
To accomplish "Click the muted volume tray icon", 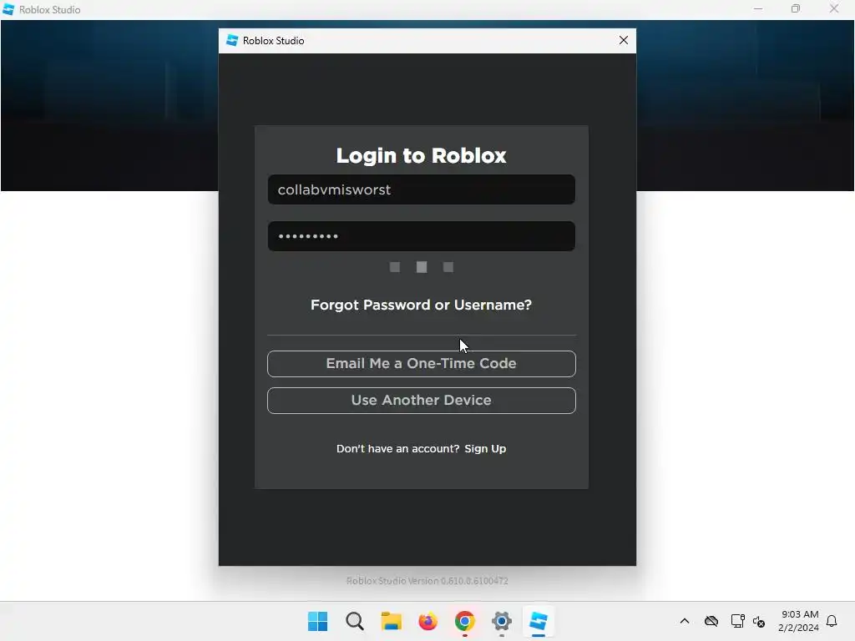I will click(758, 621).
